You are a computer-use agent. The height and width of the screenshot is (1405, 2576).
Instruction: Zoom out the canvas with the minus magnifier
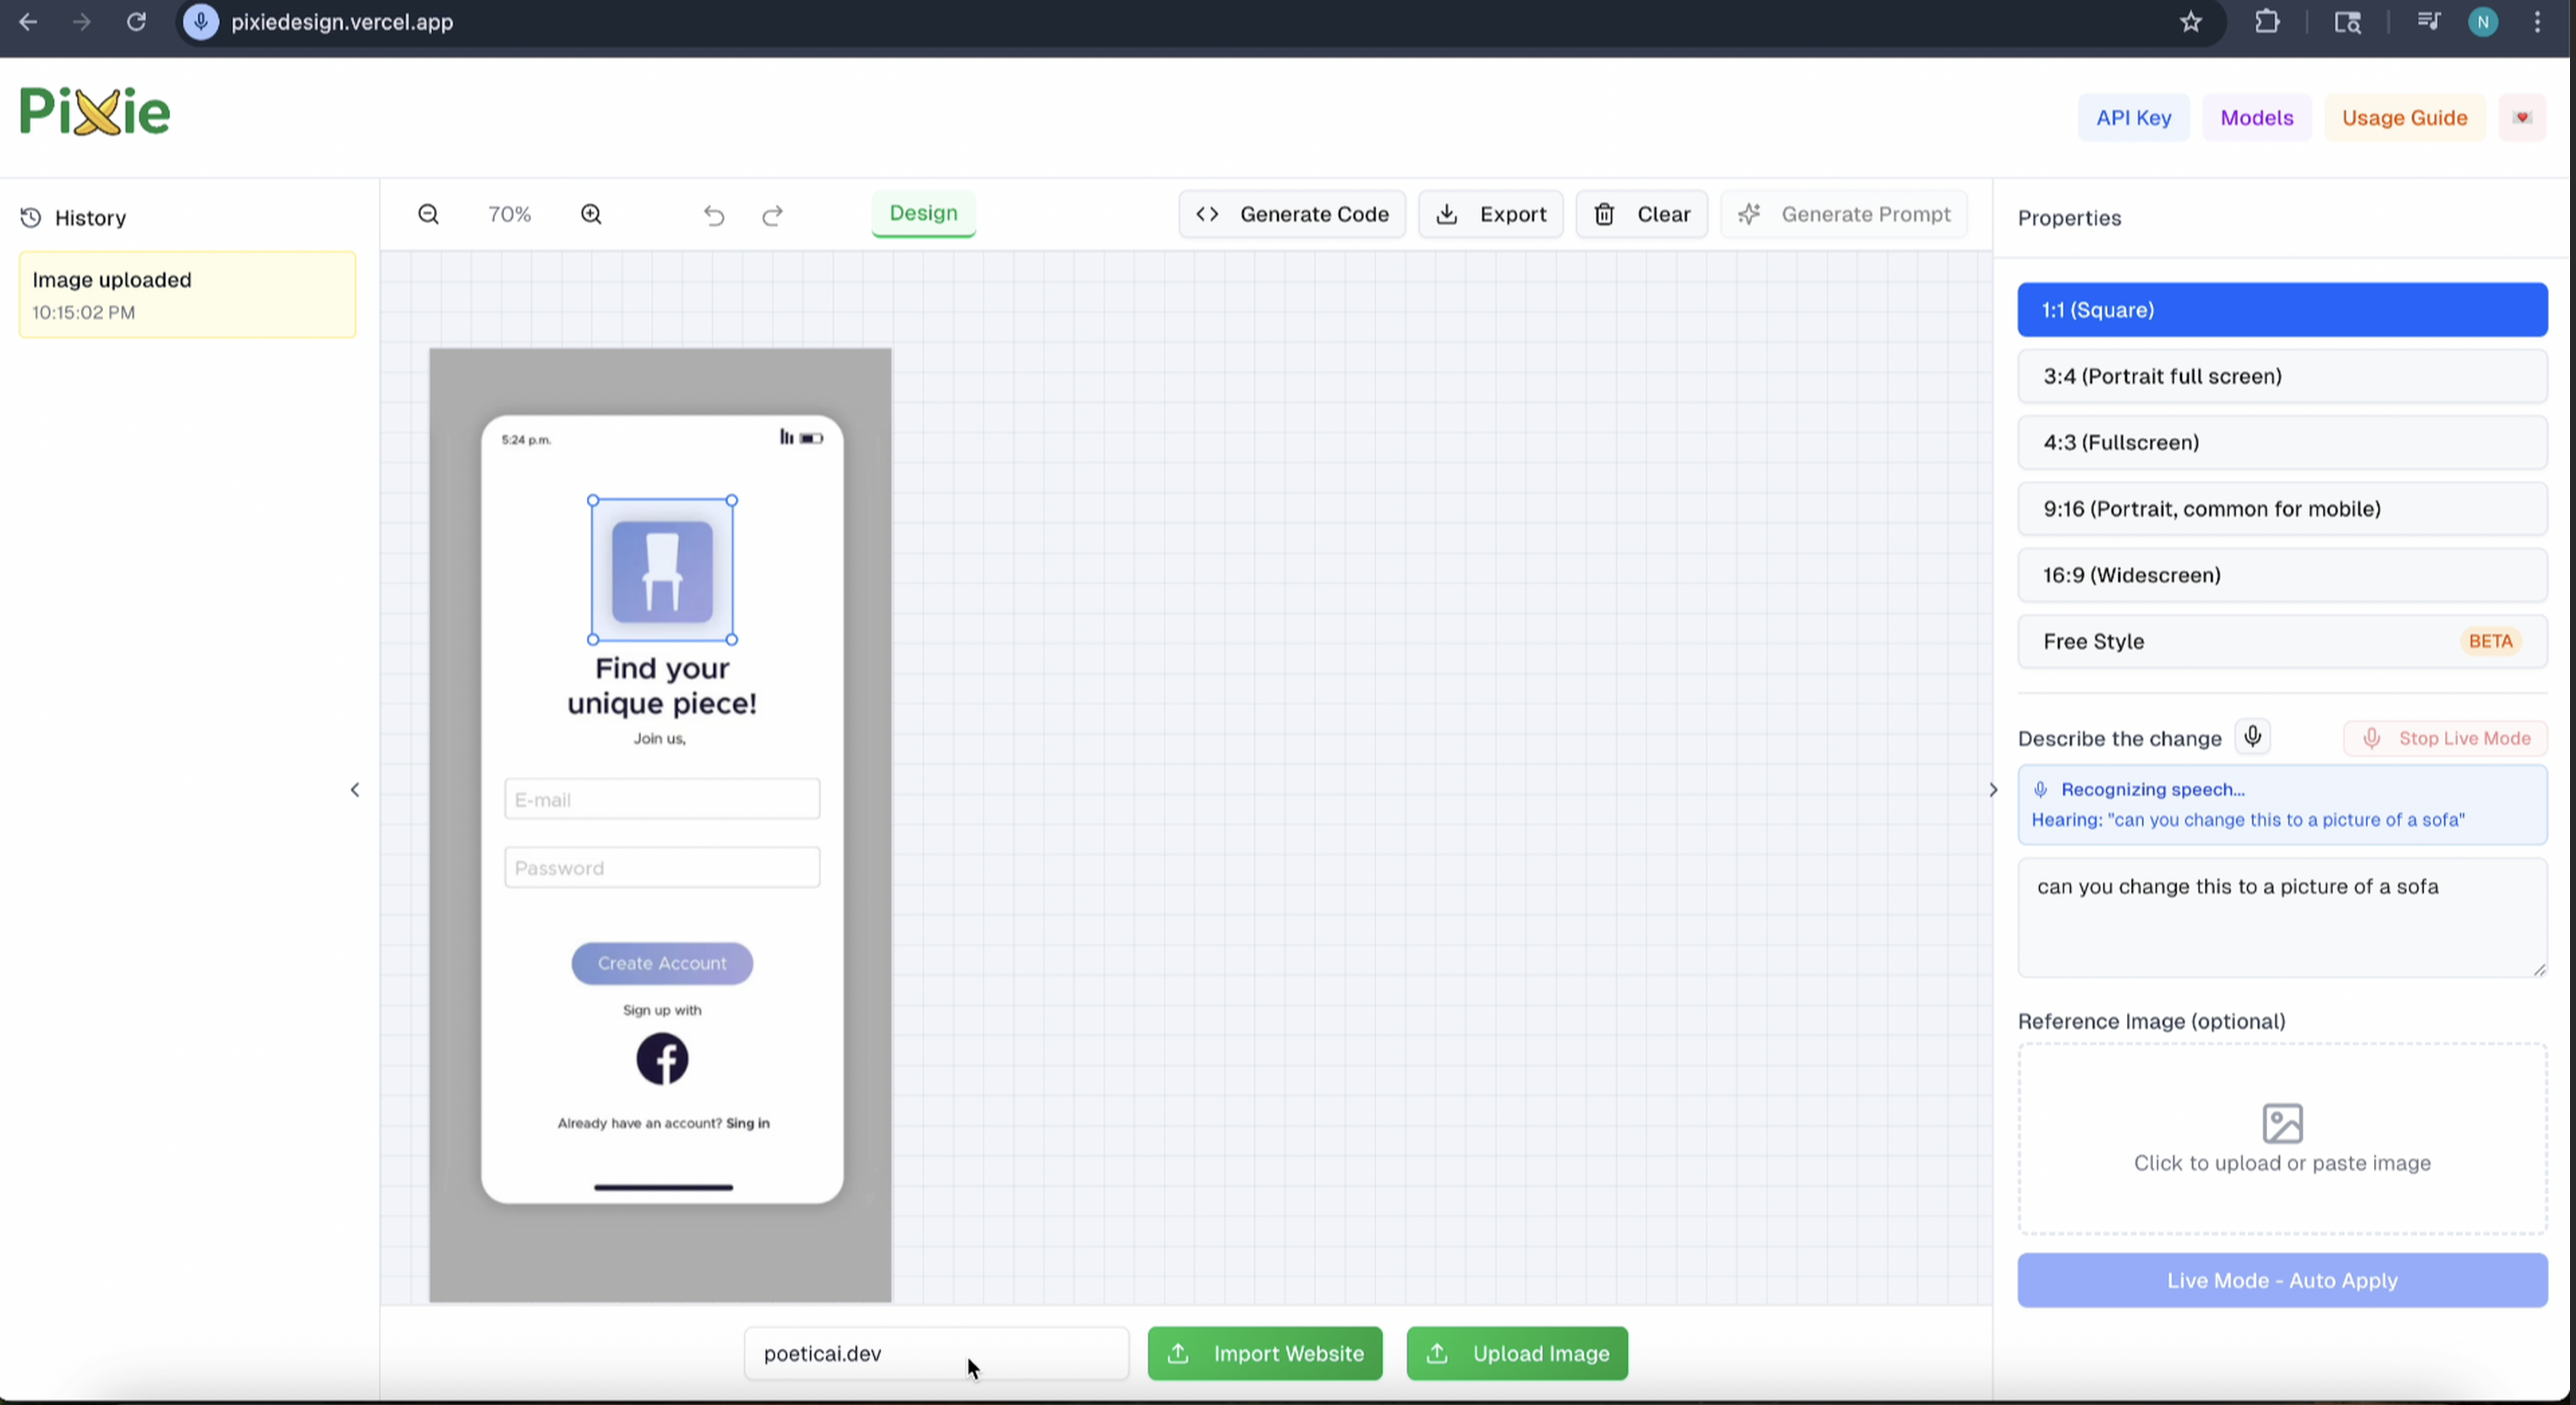tap(428, 214)
